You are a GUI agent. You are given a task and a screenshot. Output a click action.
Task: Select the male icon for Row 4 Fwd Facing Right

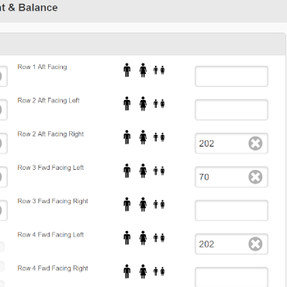(x=126, y=271)
